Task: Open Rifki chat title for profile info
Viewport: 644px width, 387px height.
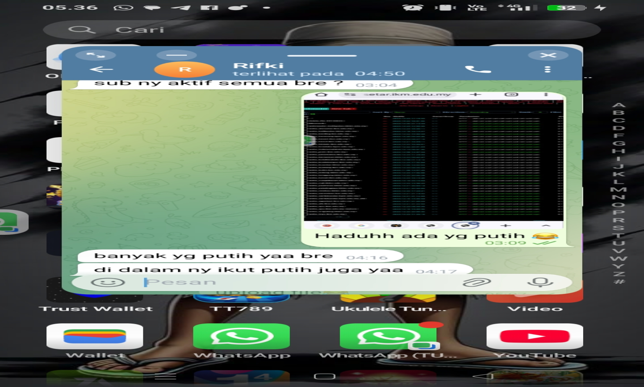Action: coord(258,66)
